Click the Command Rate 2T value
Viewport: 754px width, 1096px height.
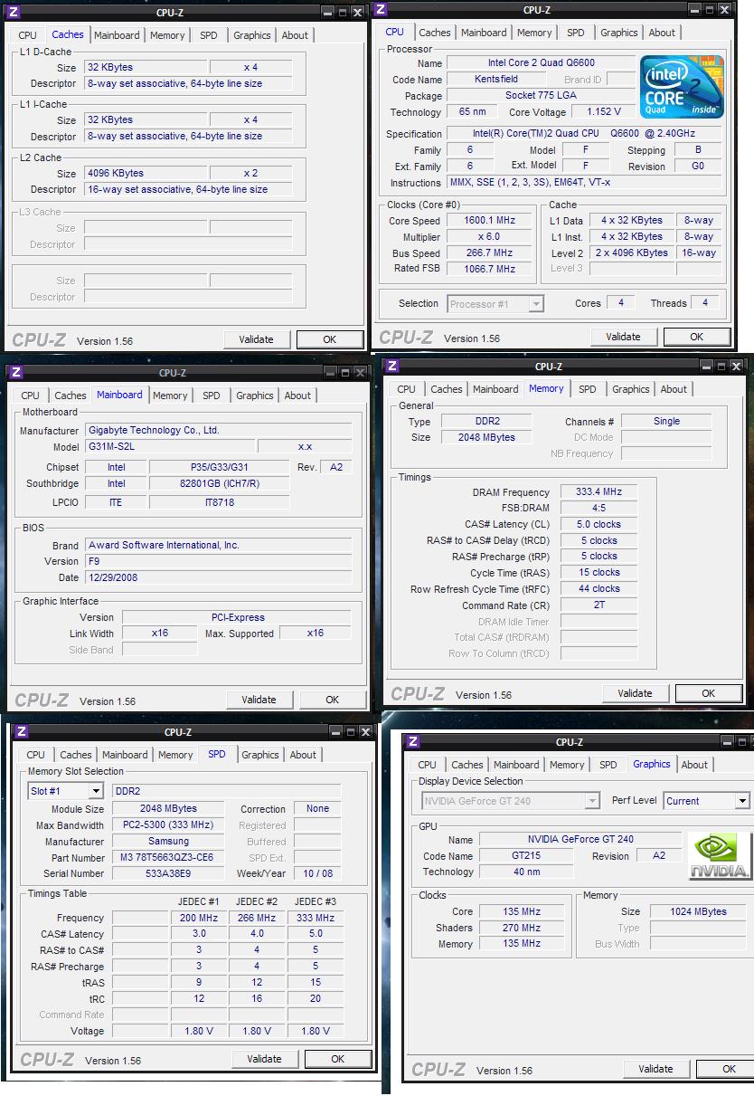(599, 605)
